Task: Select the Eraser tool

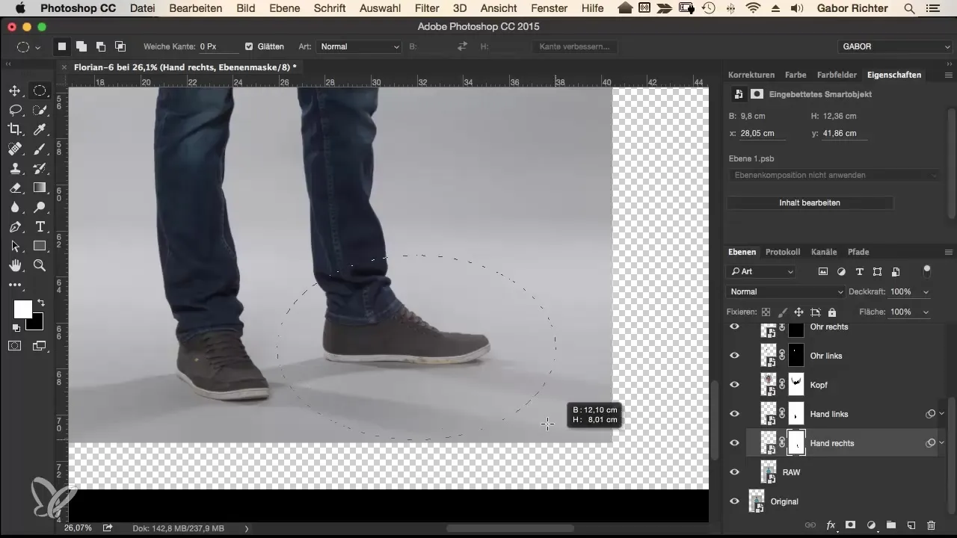Action: (x=15, y=188)
